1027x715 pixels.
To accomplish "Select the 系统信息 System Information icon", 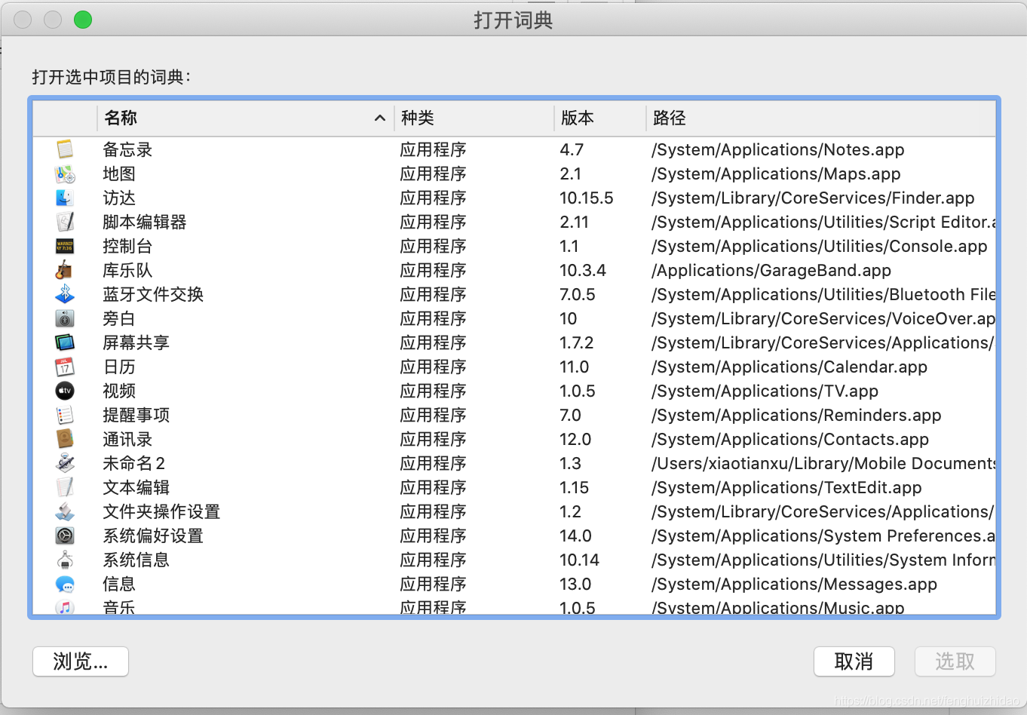I will coord(65,560).
